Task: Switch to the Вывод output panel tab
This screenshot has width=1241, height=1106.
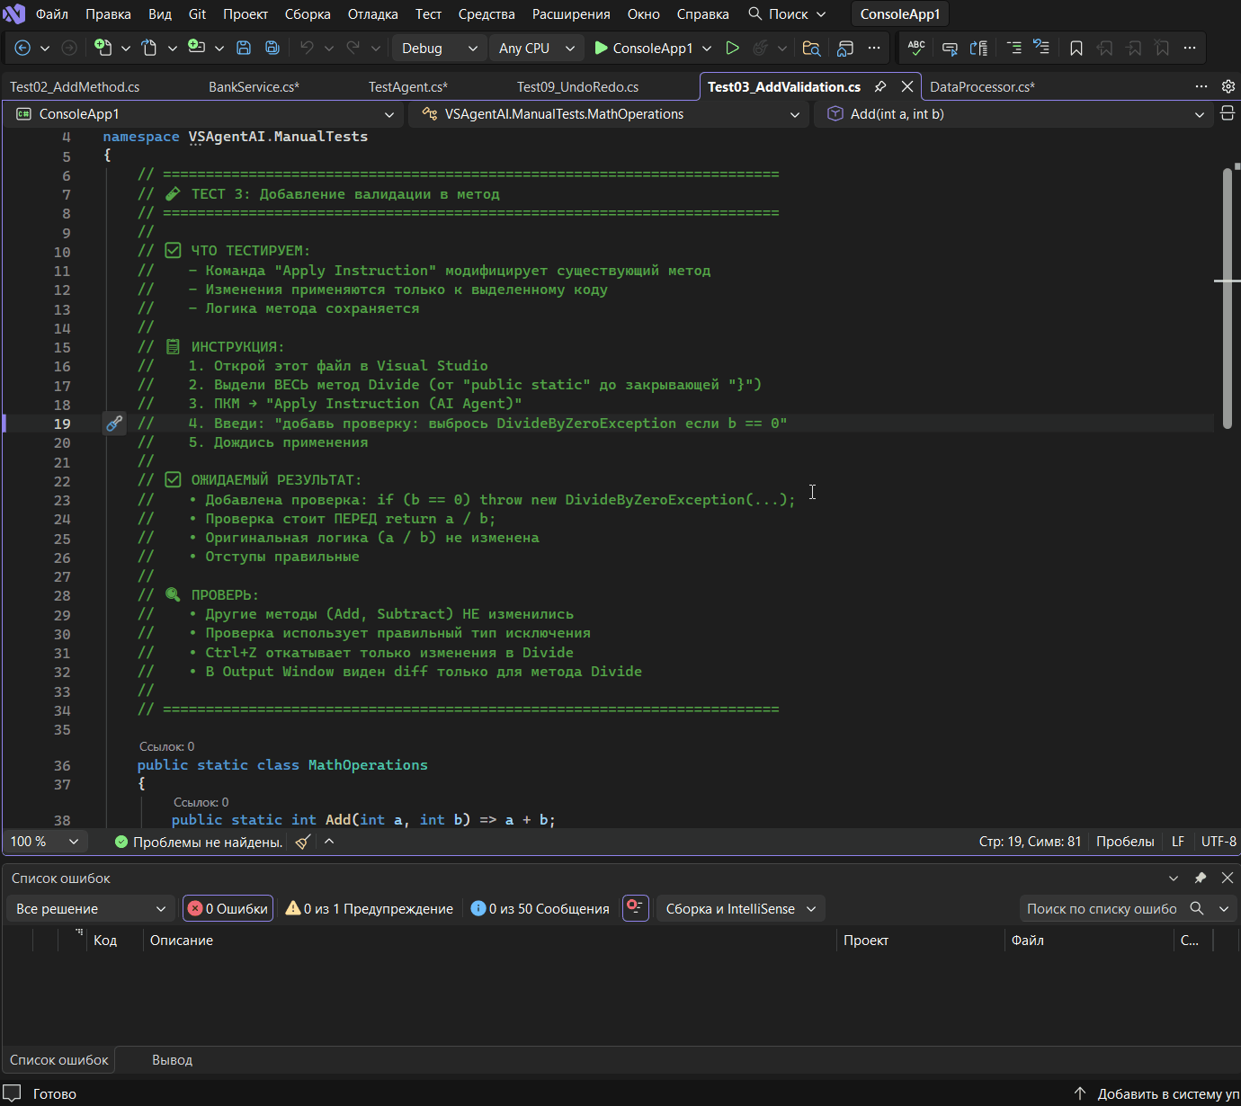Action: 172,1060
